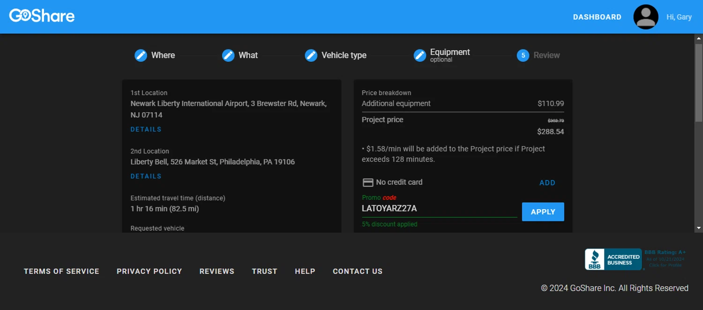Open the Hi, Gary account menu
Viewport: 703px width, 310px height.
(679, 17)
